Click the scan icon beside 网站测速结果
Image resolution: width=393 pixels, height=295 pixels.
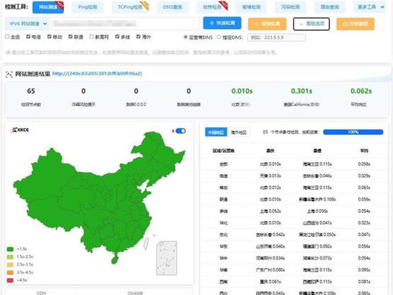pyautogui.click(x=9, y=74)
